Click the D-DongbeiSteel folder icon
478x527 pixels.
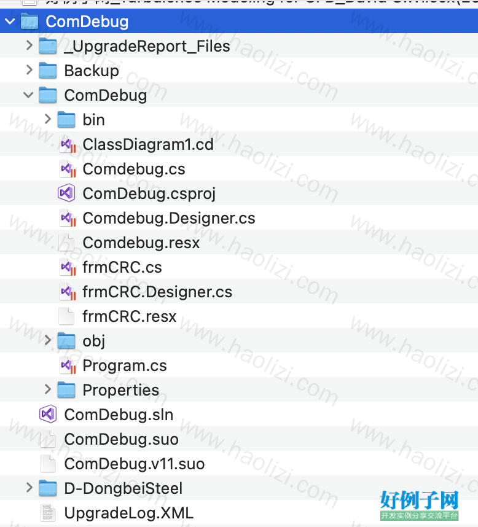coord(48,488)
